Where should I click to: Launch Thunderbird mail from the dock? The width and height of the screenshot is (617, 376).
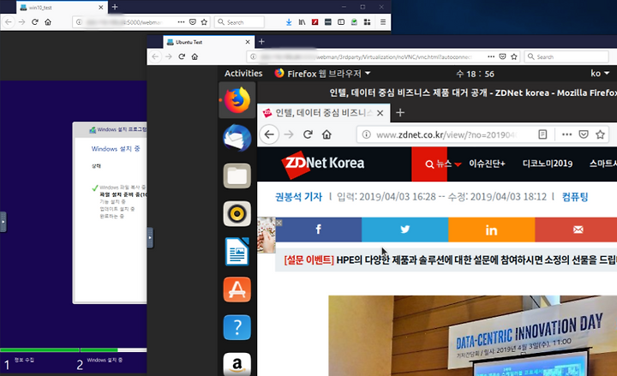tap(237, 138)
